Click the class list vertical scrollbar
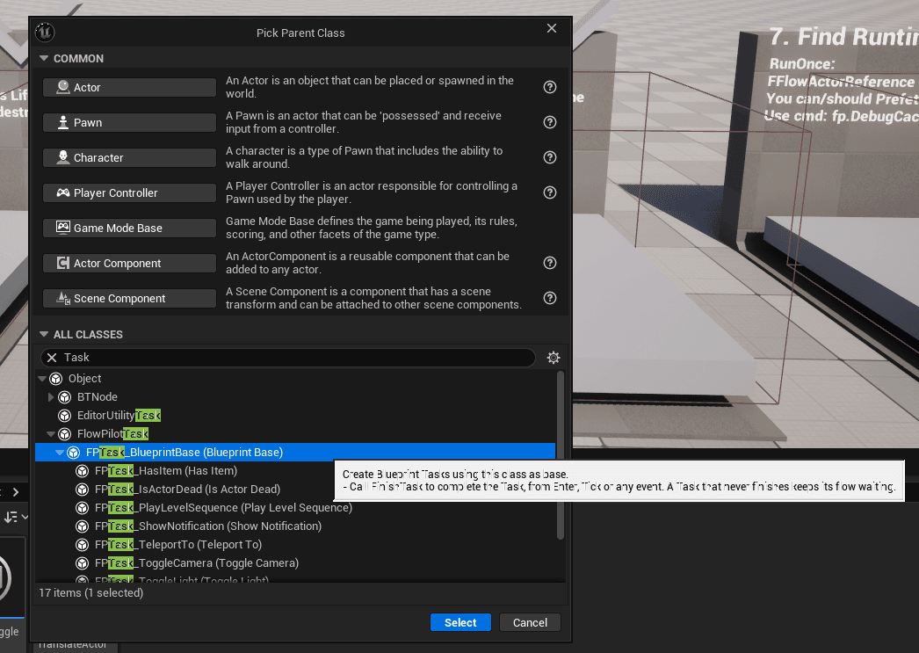The image size is (919, 653). 561,455
